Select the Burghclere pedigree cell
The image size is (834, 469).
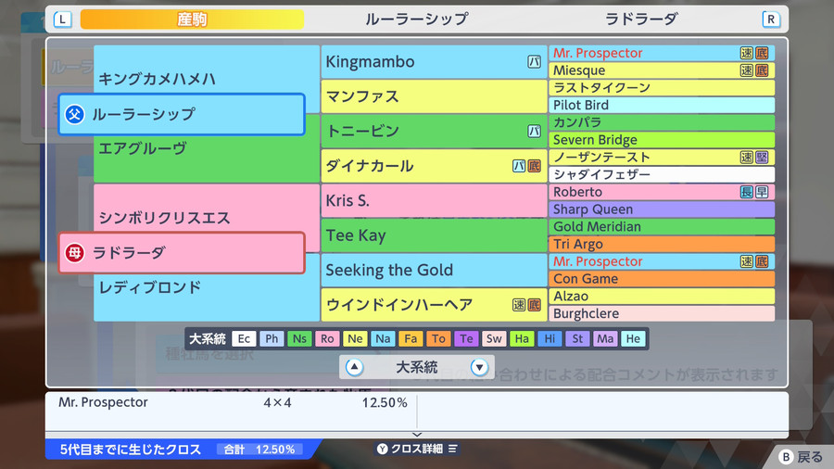tap(662, 313)
